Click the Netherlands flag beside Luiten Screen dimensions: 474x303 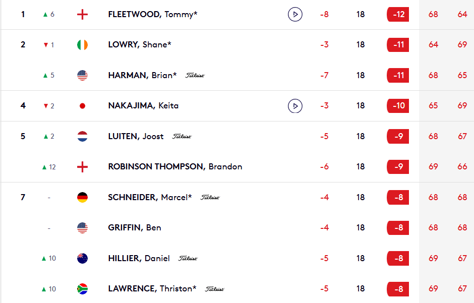tap(82, 136)
